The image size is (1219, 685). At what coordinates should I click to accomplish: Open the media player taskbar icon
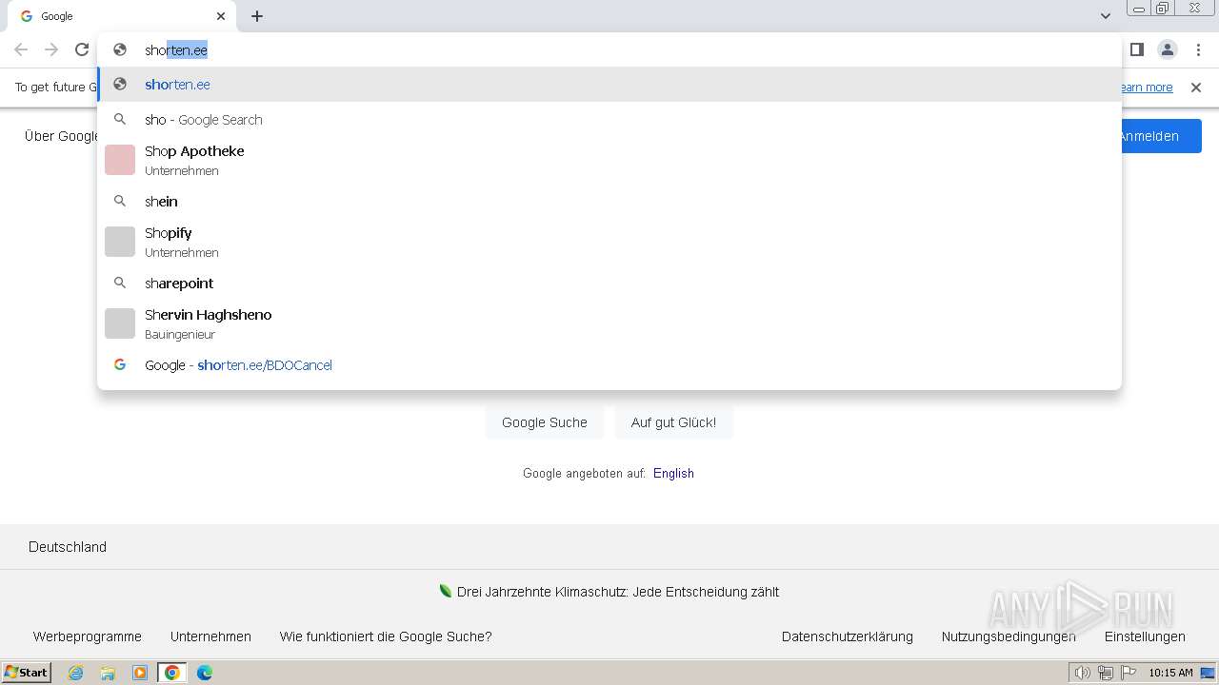[140, 673]
